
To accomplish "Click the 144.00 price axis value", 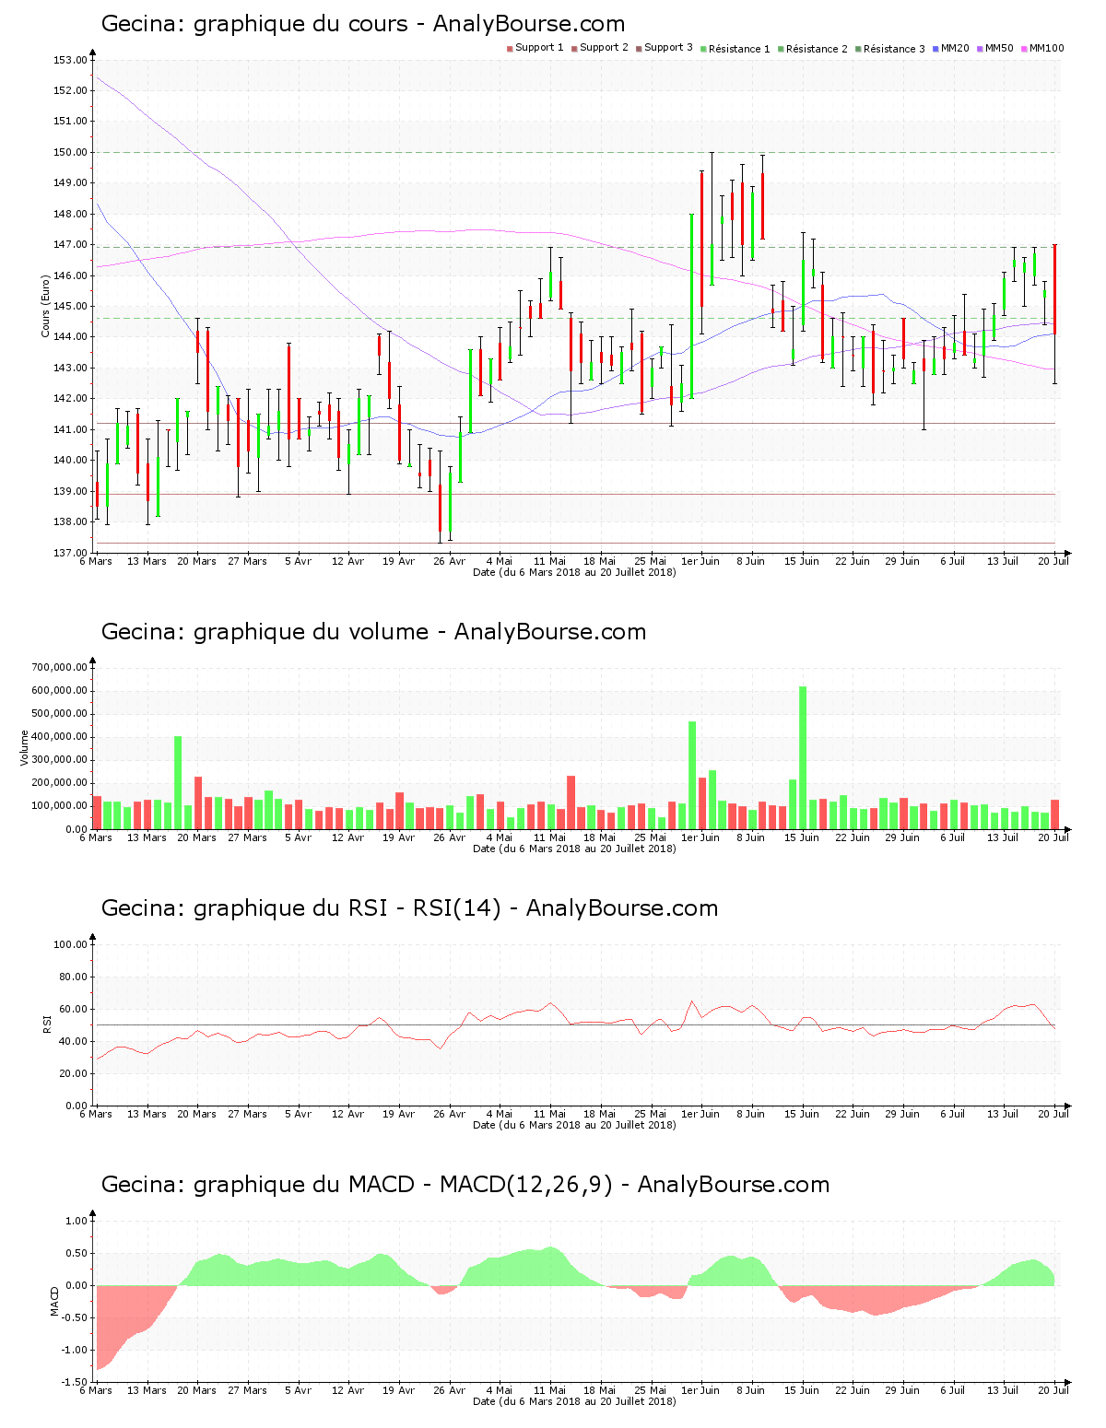I will pos(70,337).
